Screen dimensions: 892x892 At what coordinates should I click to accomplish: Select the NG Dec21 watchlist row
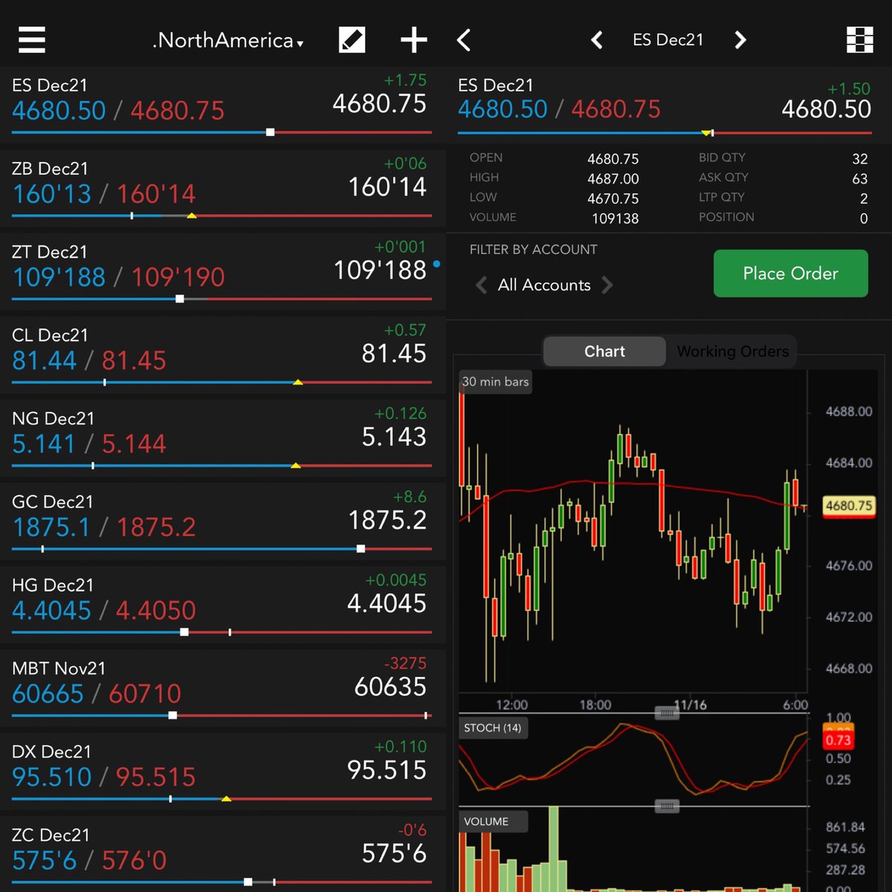(x=222, y=438)
